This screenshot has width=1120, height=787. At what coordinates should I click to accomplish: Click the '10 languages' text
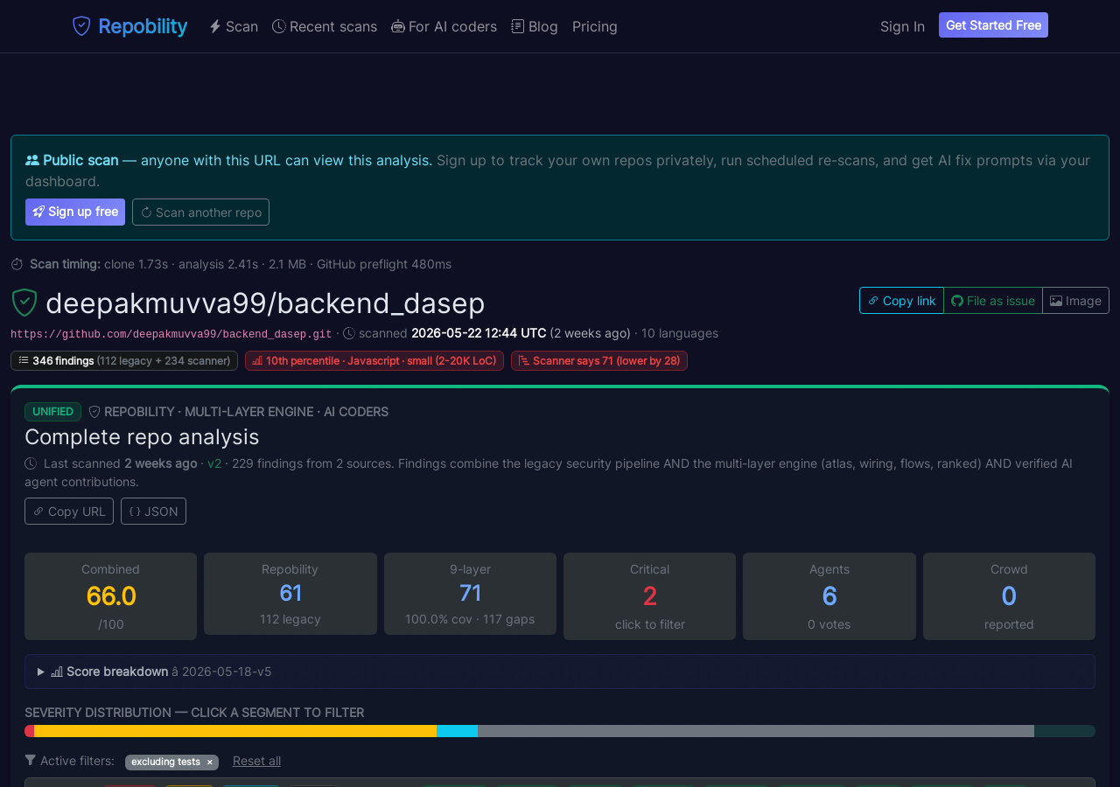680,333
